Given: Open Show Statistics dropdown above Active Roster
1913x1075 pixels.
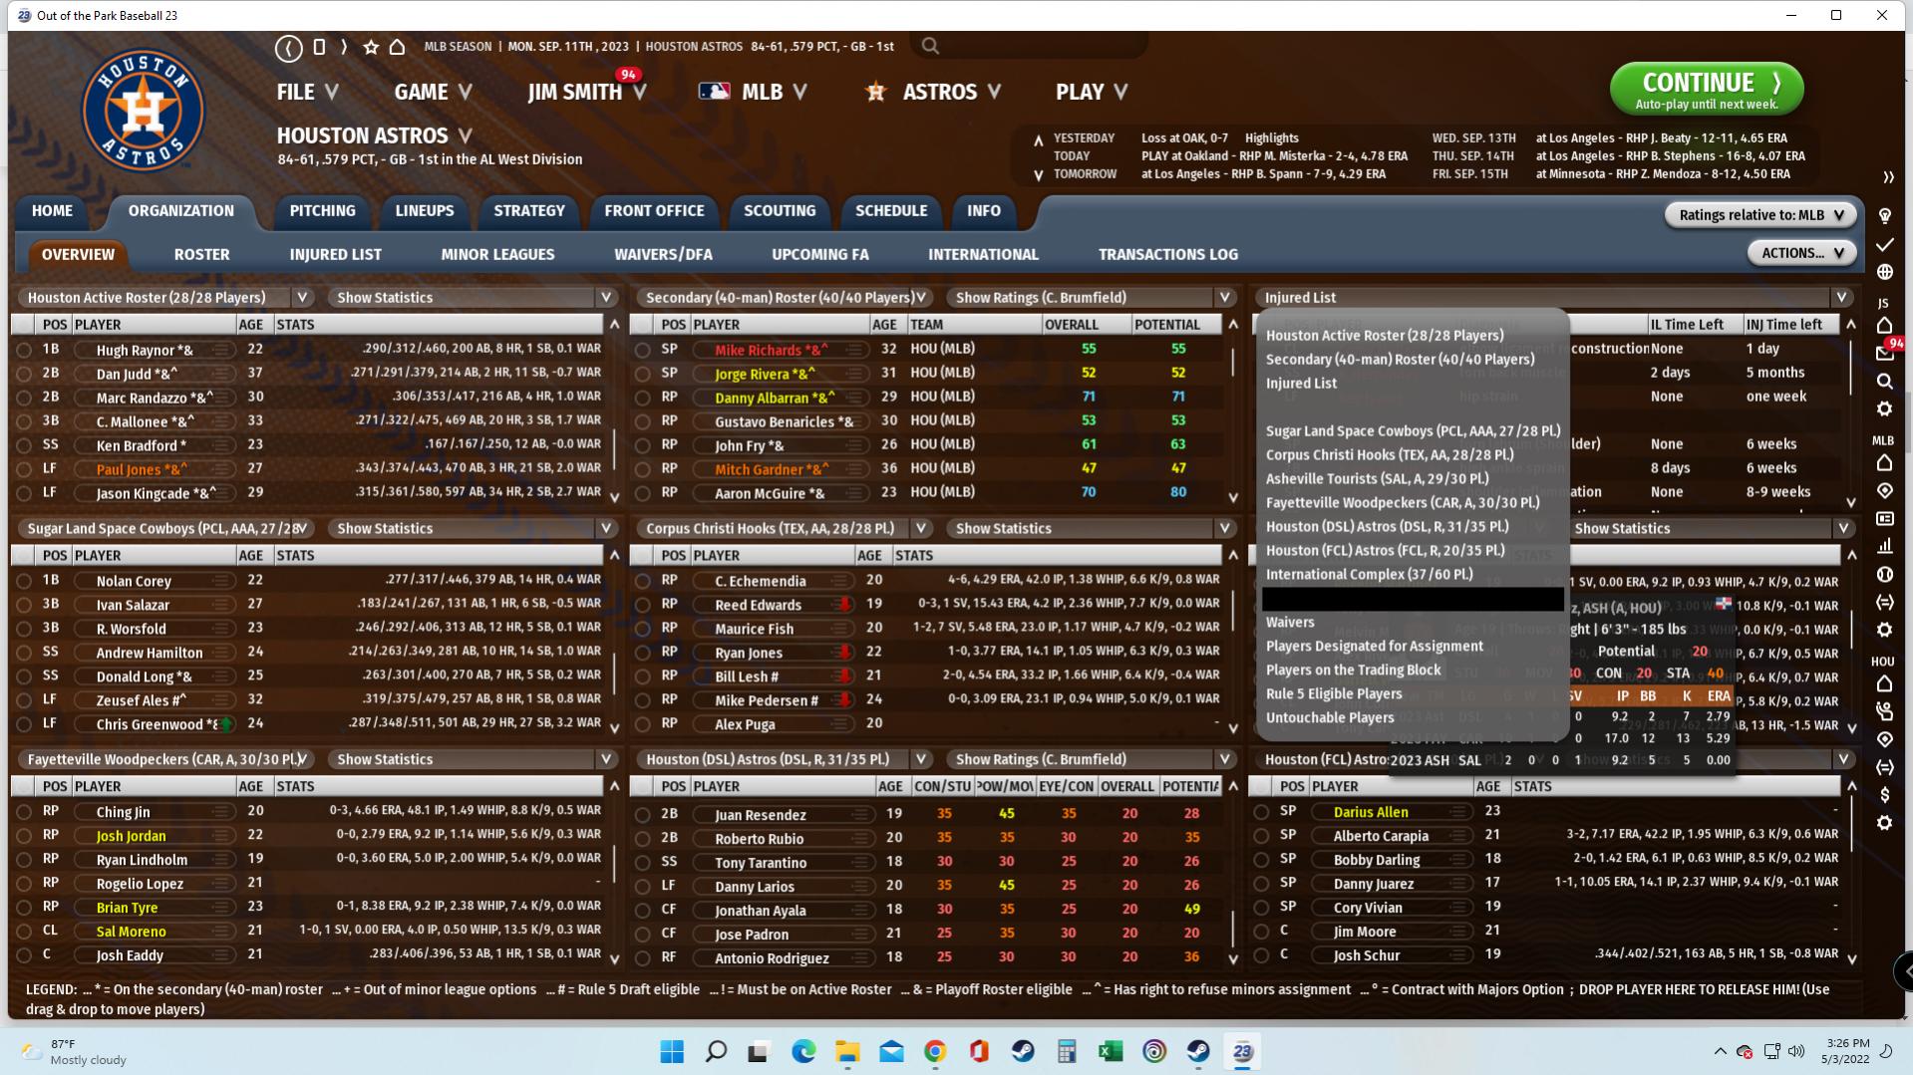Looking at the screenshot, I should [606, 297].
